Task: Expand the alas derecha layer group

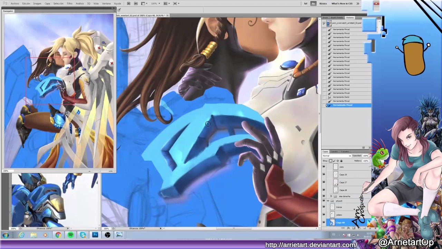Action: (331, 196)
